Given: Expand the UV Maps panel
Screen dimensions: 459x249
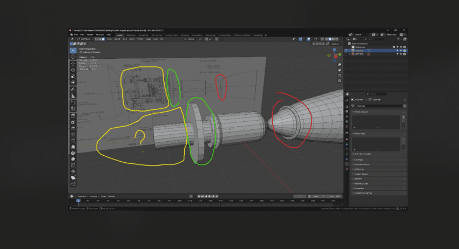Looking at the screenshot, I should 379,160.
